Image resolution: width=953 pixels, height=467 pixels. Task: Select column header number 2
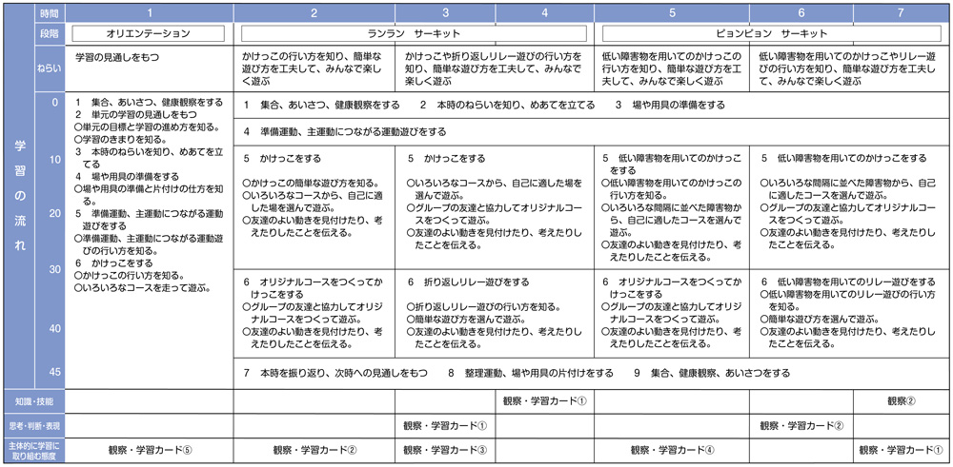click(314, 12)
